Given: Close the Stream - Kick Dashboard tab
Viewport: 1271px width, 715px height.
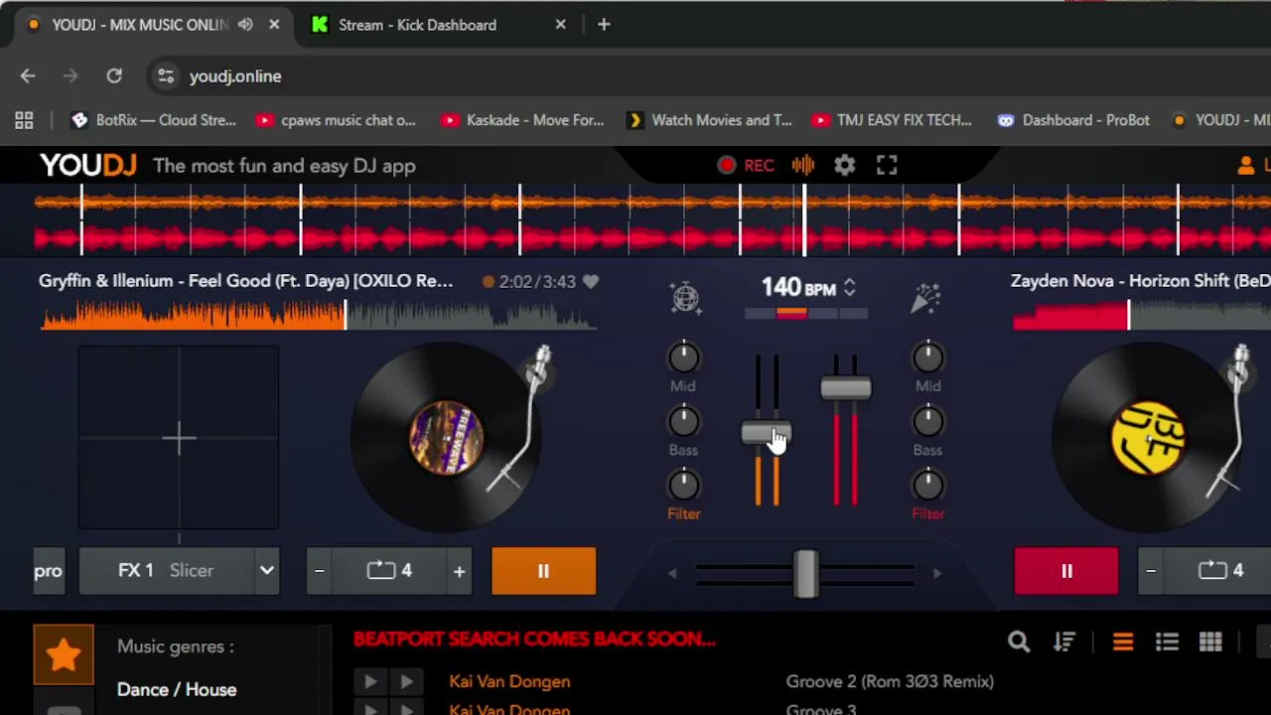Looking at the screenshot, I should pos(560,25).
